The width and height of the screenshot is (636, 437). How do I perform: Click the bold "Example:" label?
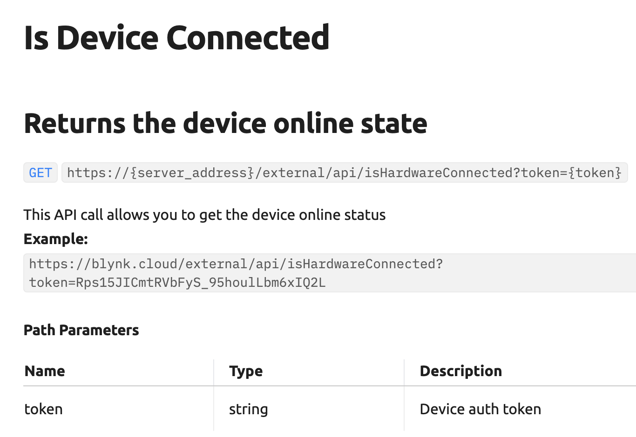point(55,239)
